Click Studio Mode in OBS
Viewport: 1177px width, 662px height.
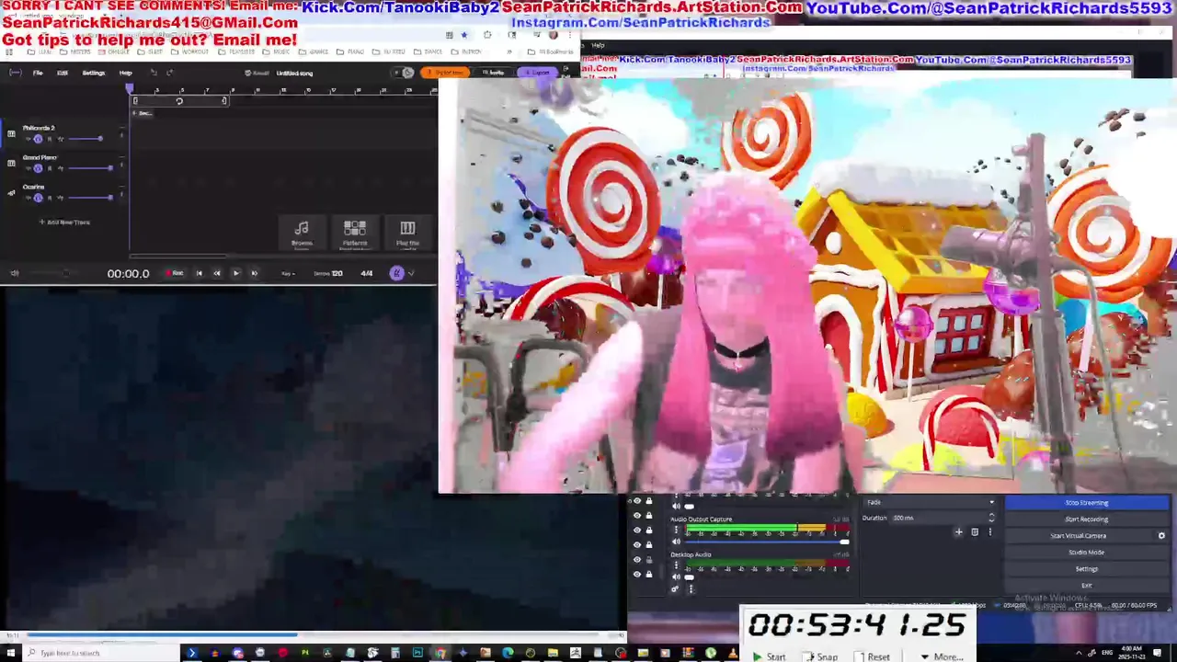(x=1087, y=553)
